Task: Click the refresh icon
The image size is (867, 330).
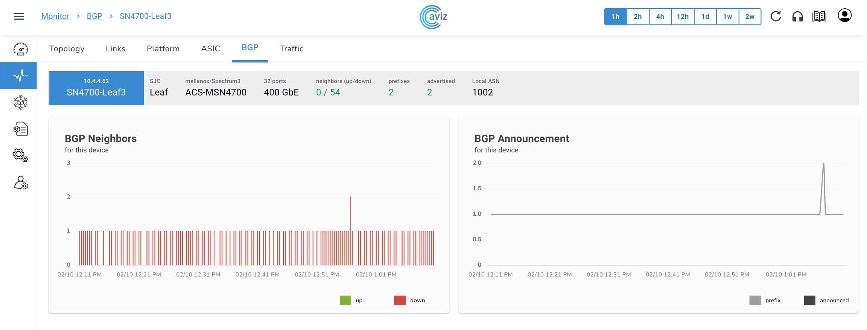Action: 776,17
